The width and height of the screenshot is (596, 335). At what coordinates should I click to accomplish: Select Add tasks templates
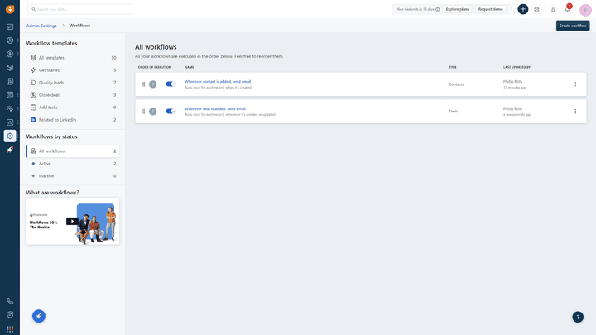point(73,108)
